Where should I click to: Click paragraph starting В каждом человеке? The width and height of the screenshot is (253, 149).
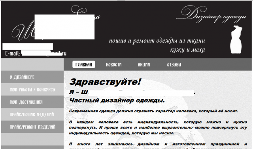pos(158,128)
